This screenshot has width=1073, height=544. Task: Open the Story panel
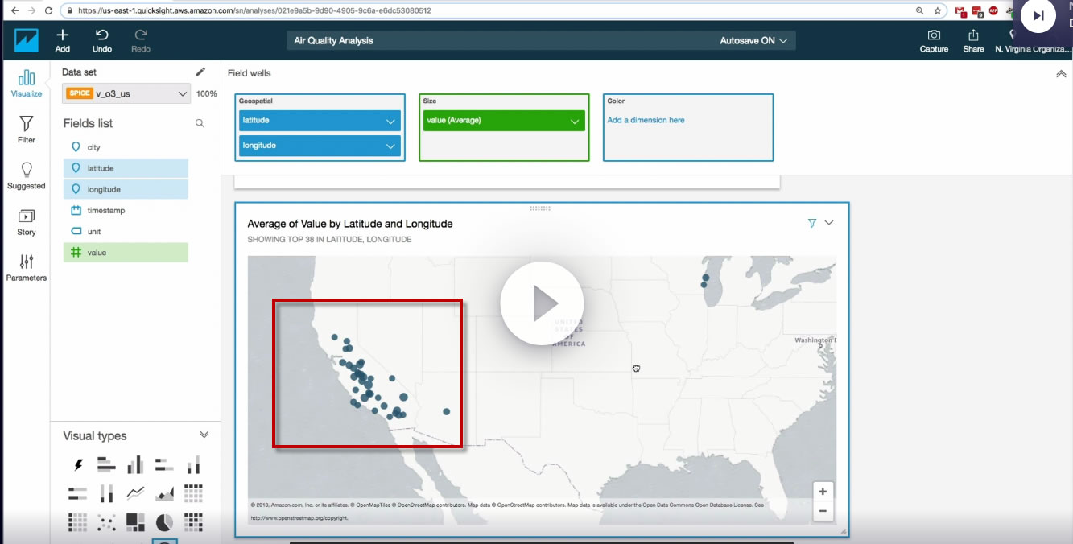(x=27, y=222)
